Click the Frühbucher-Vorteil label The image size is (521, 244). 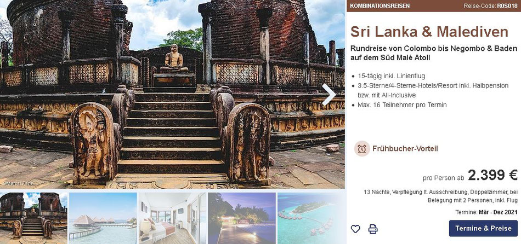pyautogui.click(x=405, y=148)
